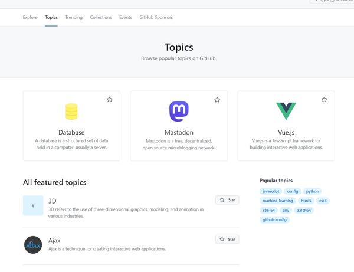The image size is (354, 272).
Task: Star the Mastodon topic card
Action: point(217,100)
